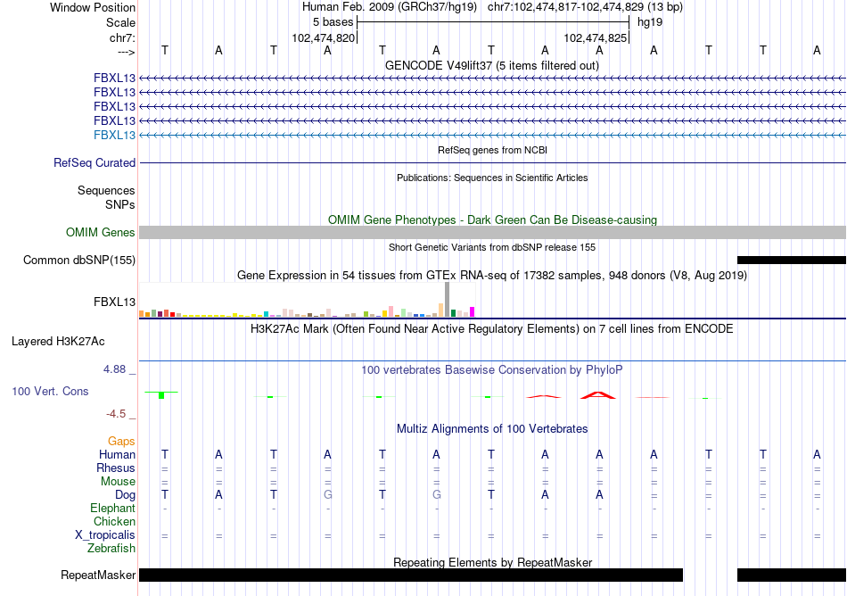Click the 102,474,825 ruler coordinate

click(x=596, y=37)
